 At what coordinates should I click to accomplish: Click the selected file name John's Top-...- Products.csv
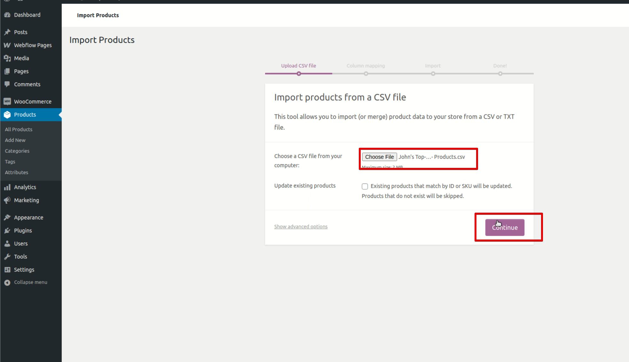[432, 157]
